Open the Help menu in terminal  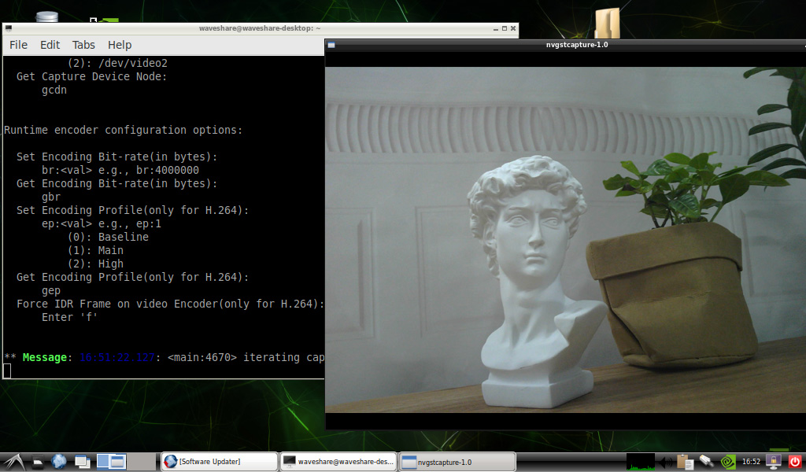pos(120,45)
